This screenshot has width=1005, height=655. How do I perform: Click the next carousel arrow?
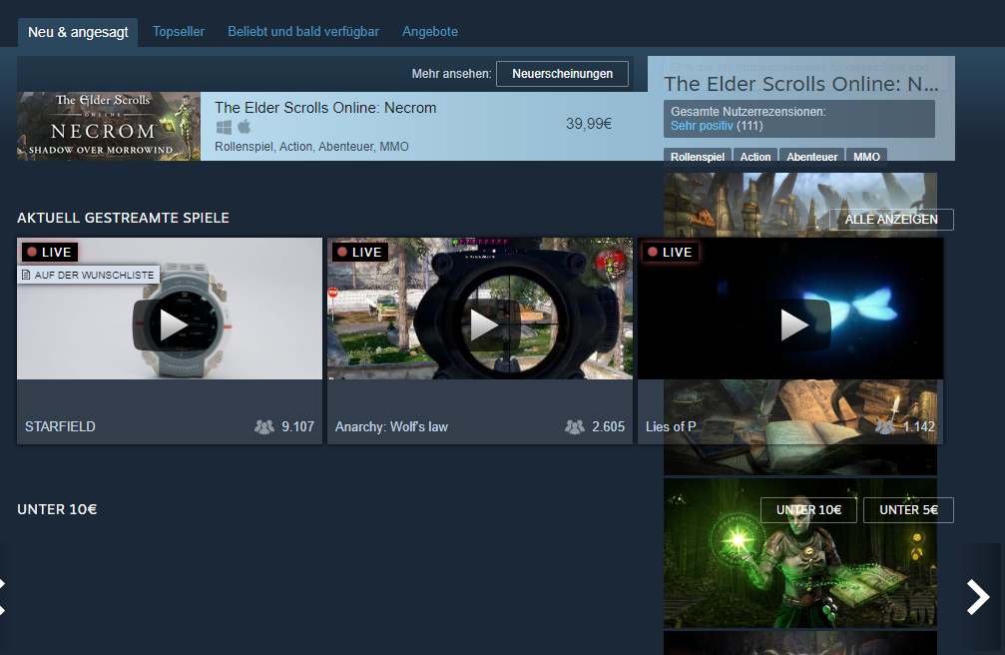pyautogui.click(x=978, y=597)
